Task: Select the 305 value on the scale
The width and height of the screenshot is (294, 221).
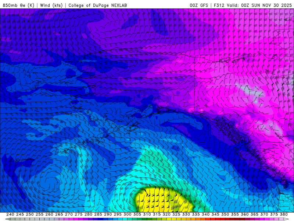Action: point(137,214)
